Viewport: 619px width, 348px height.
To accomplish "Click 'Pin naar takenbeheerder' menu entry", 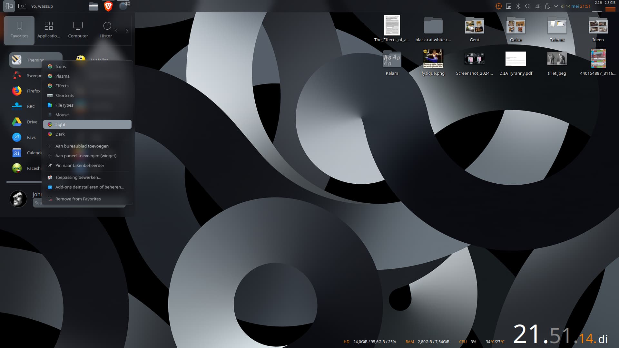I will tap(87, 165).
